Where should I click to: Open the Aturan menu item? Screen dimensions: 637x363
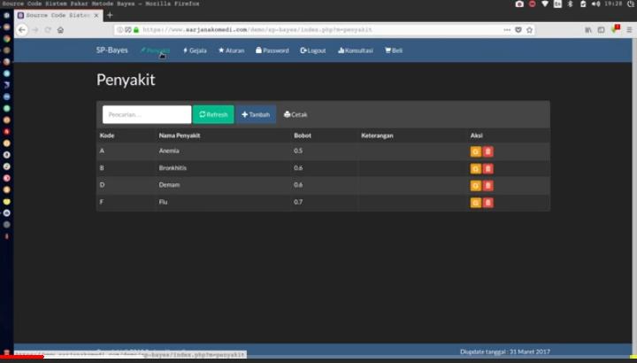232,50
